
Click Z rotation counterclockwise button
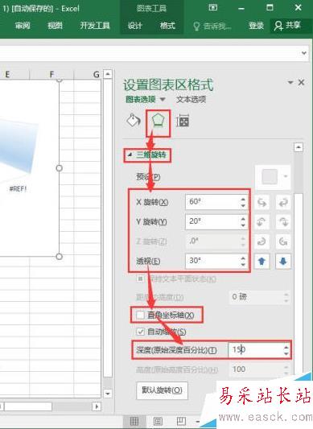pos(283,241)
